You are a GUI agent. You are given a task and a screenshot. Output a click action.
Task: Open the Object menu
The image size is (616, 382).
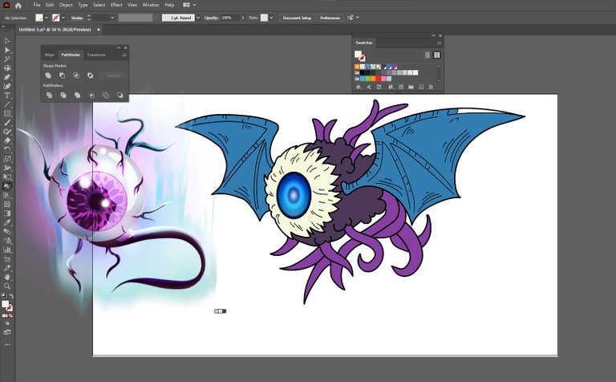pyautogui.click(x=66, y=5)
